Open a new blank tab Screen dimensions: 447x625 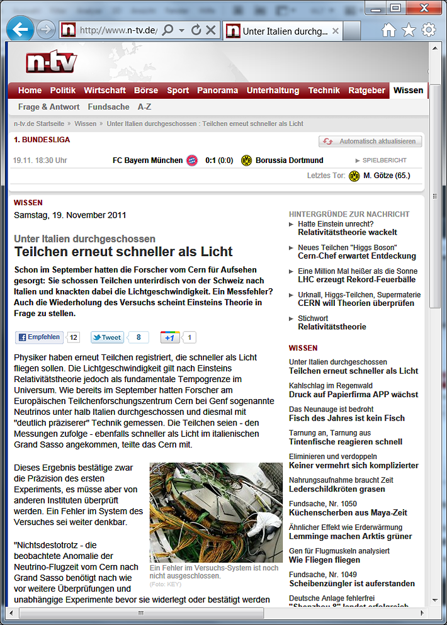click(x=352, y=31)
